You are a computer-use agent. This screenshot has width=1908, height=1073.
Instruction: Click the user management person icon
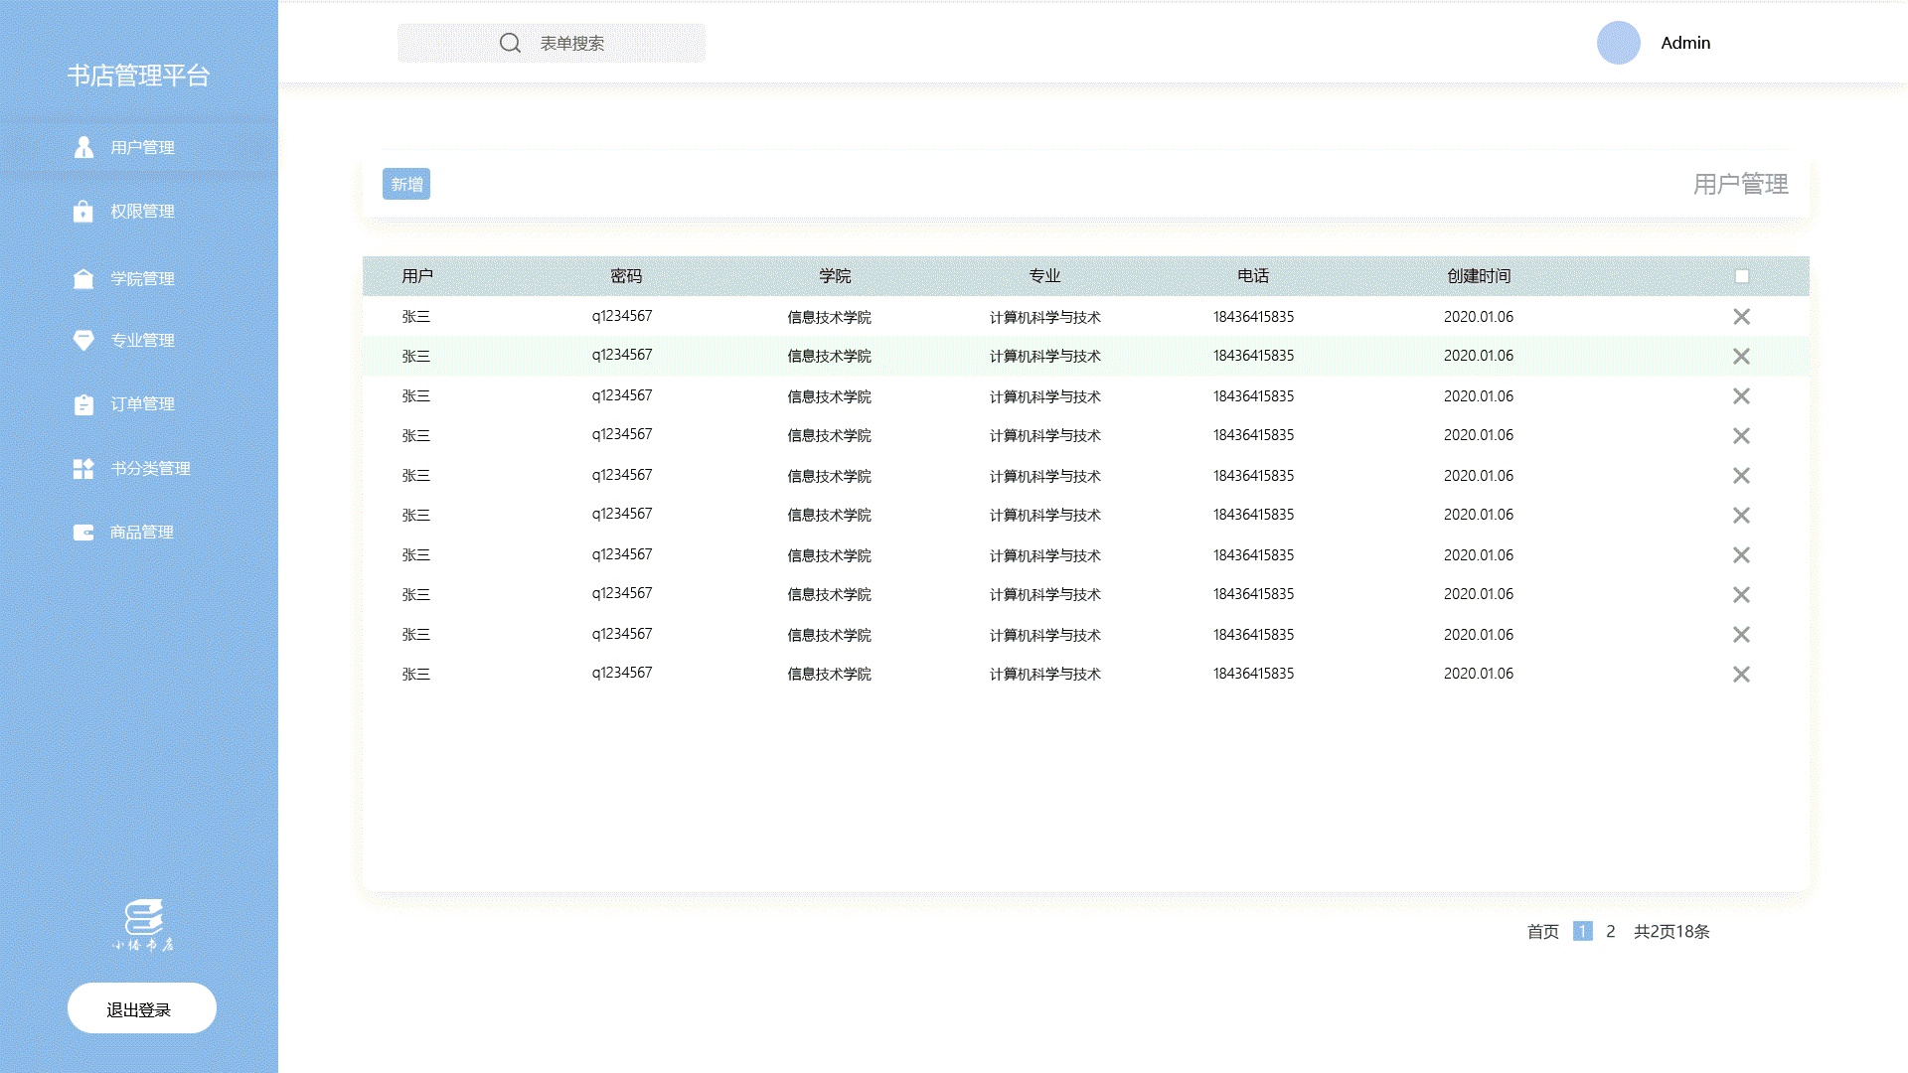click(x=83, y=147)
